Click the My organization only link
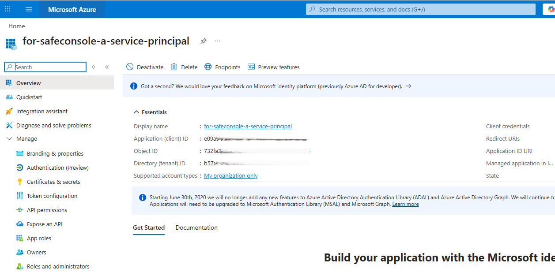The height and width of the screenshot is (272, 555). [231, 175]
